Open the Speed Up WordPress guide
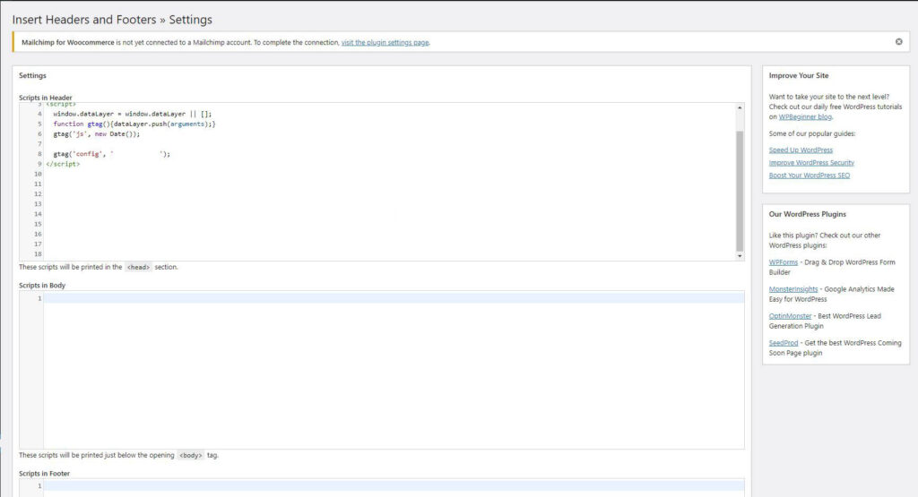Screen dimensions: 918x497 [801, 150]
